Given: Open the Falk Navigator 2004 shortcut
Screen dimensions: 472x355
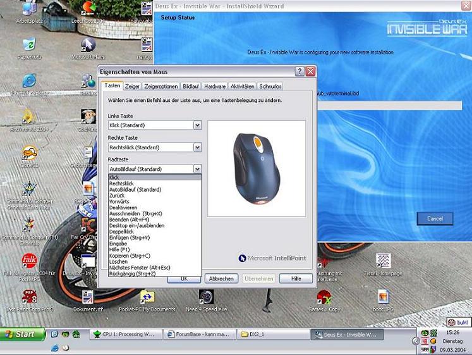Looking at the screenshot, I should (x=30, y=266).
